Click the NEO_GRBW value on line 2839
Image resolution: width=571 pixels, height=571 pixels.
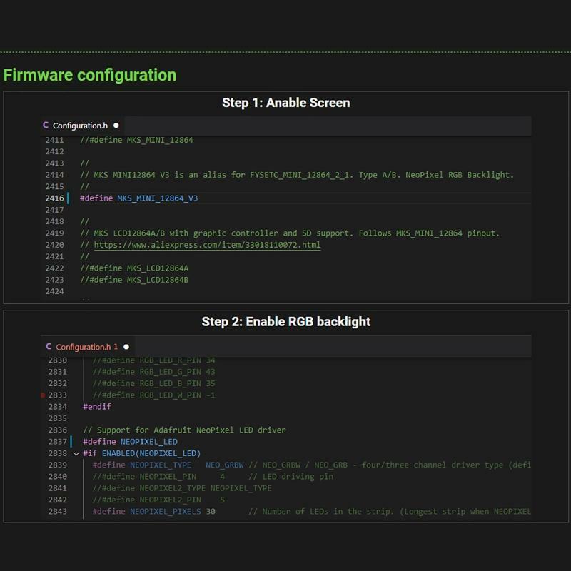click(224, 465)
